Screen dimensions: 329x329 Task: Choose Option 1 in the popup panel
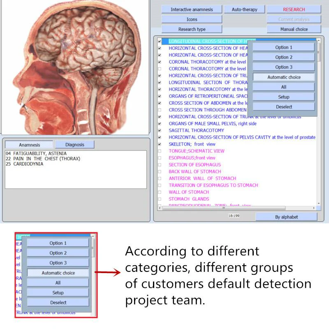(x=284, y=47)
